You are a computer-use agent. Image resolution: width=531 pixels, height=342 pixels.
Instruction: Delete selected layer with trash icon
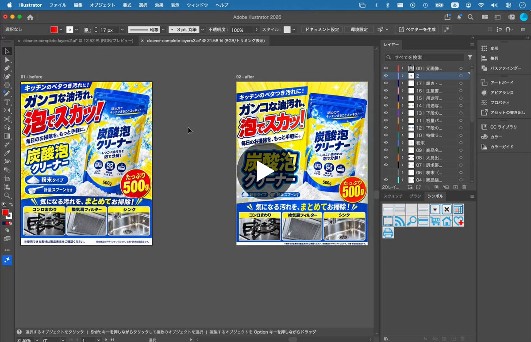[x=463, y=187]
